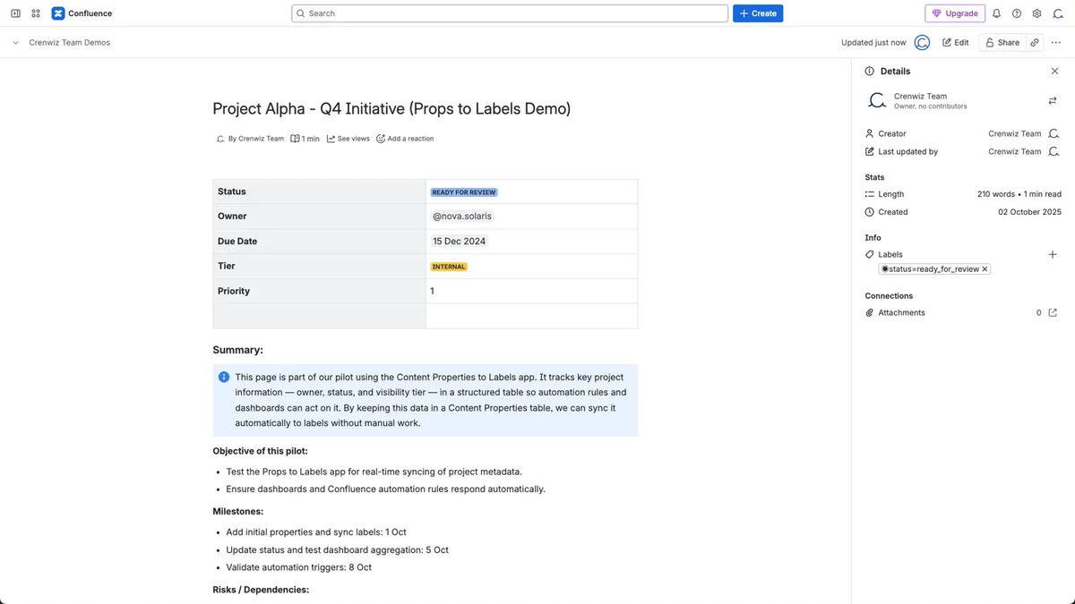Click the Labels tag icon
The width and height of the screenshot is (1075, 604).
pyautogui.click(x=869, y=254)
